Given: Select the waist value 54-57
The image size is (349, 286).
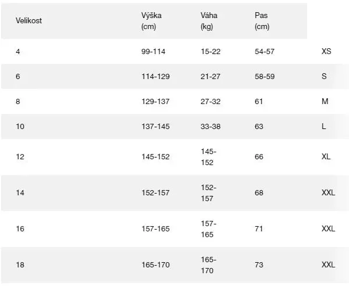Looking at the screenshot, I should click(x=265, y=51).
